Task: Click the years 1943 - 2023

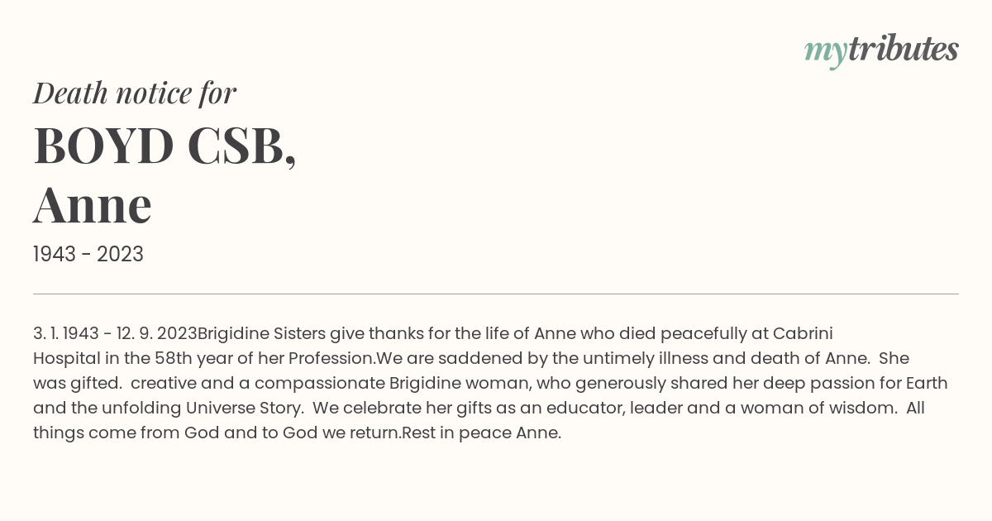Action: click(x=88, y=254)
